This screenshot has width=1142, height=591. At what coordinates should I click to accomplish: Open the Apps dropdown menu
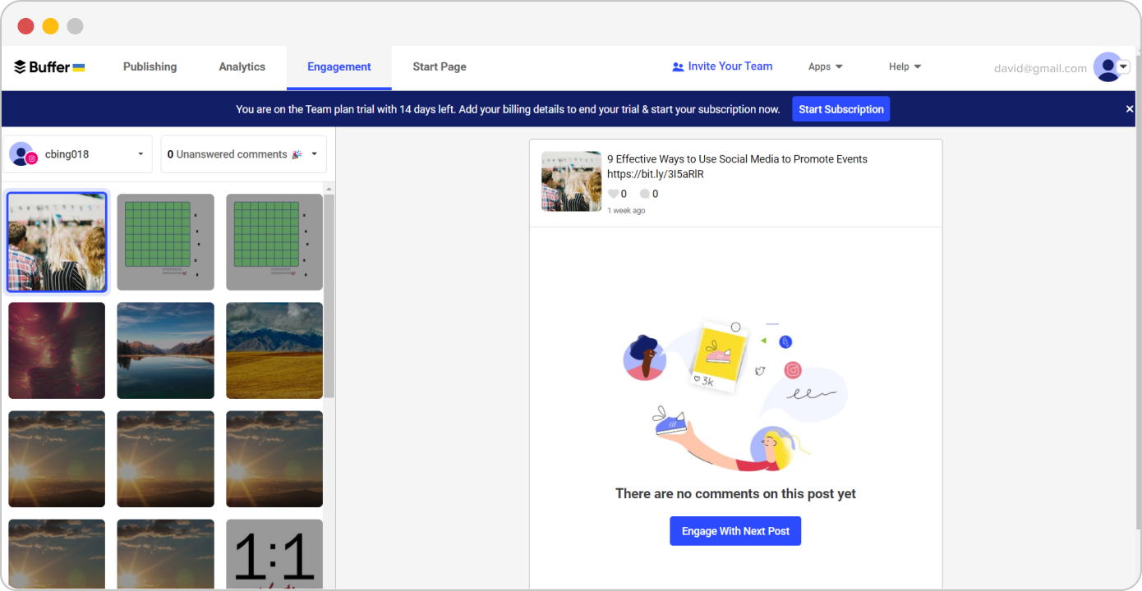pyautogui.click(x=825, y=67)
